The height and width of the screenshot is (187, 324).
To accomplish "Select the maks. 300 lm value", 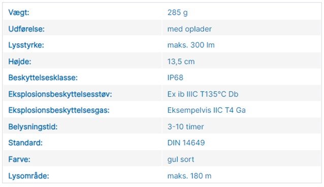I will point(191,45).
